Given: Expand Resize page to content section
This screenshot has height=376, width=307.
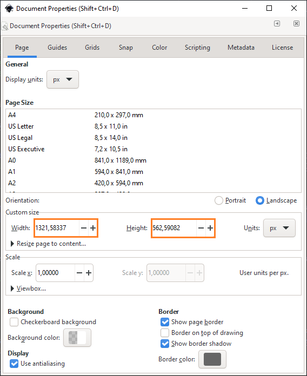Looking at the screenshot, I should pyautogui.click(x=49, y=244).
